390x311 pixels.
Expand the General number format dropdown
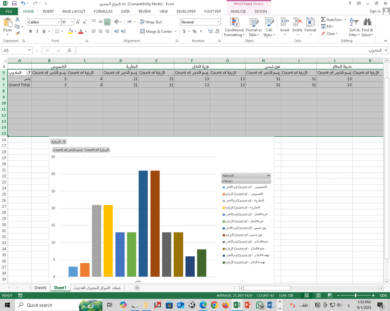click(218, 22)
